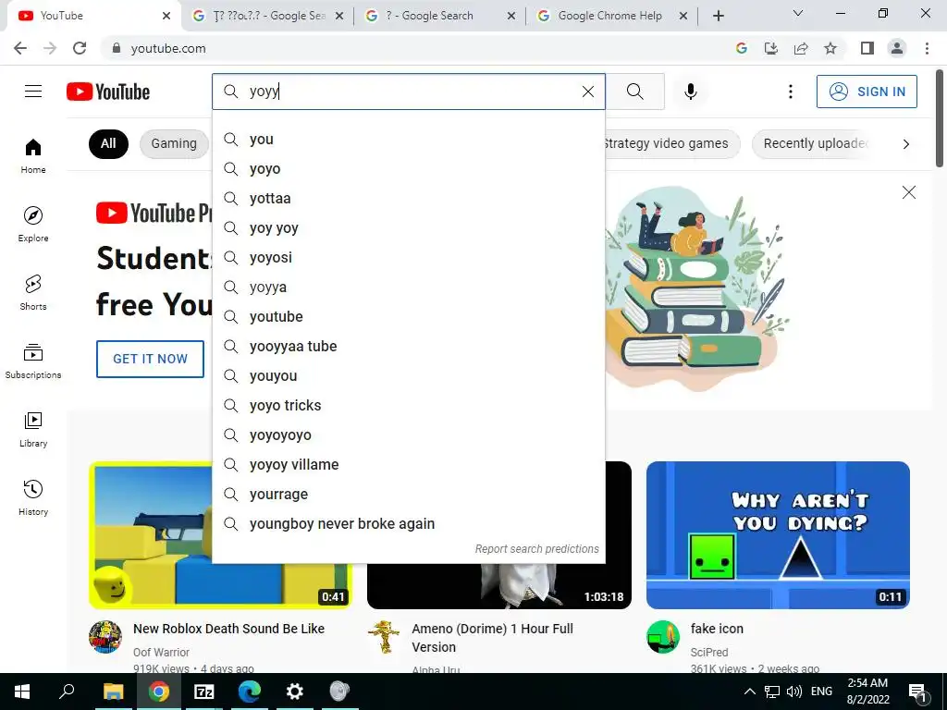Click the Oof Warrior channel name
This screenshot has width=947, height=710.
pos(161,652)
